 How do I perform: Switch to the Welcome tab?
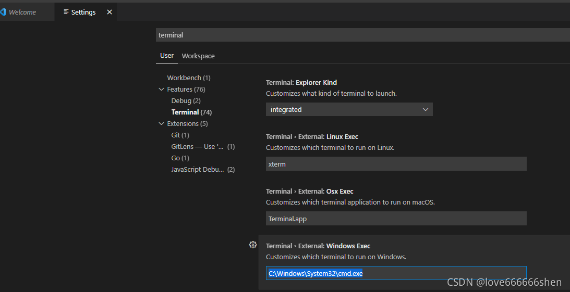(x=22, y=12)
